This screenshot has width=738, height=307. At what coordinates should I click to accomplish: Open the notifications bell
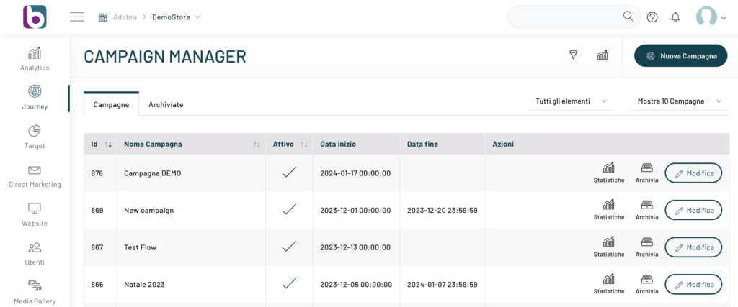[x=675, y=17]
